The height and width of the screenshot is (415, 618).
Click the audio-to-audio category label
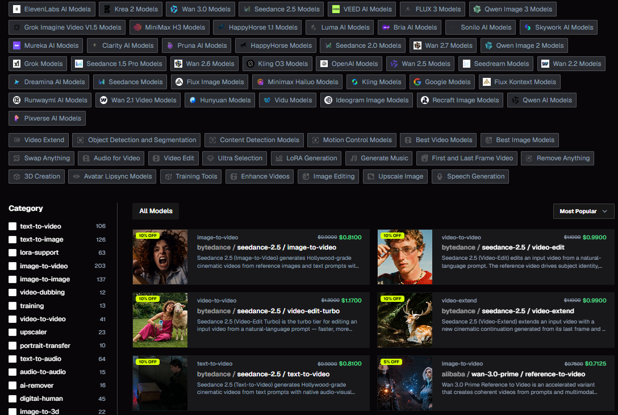click(x=43, y=372)
